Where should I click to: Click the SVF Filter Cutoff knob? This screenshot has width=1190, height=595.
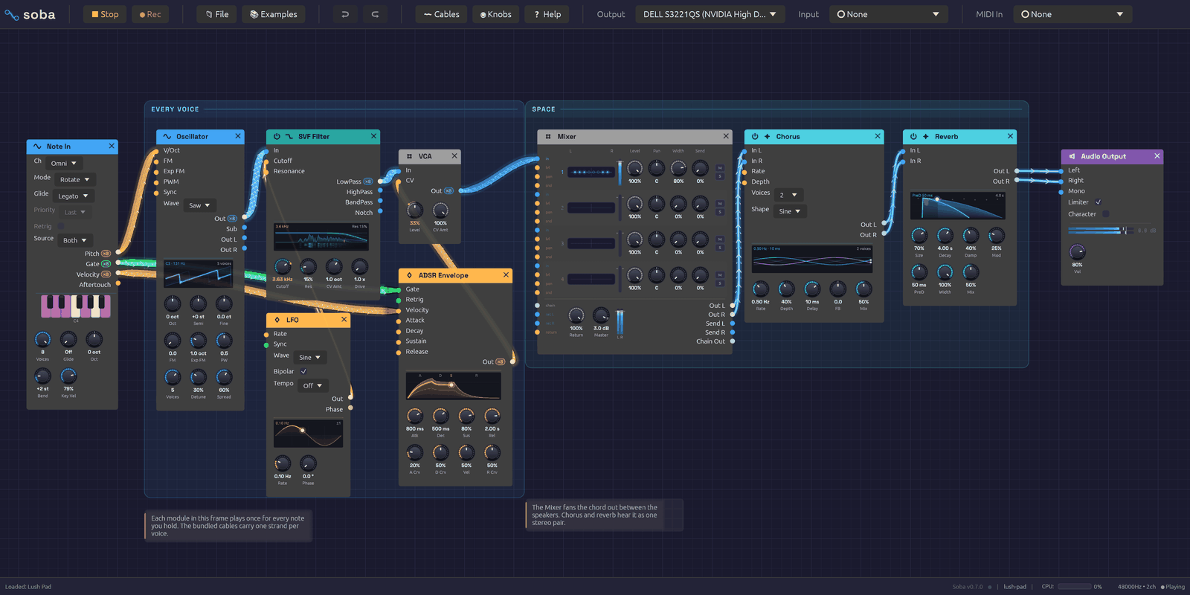click(x=283, y=266)
